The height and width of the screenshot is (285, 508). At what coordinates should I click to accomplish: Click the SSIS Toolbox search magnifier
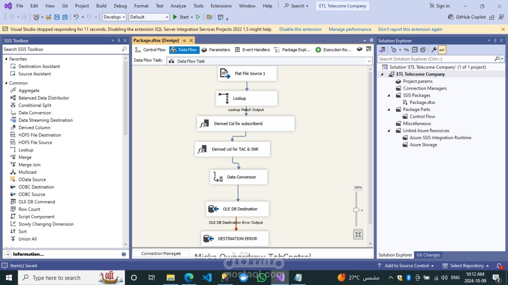[x=124, y=49]
